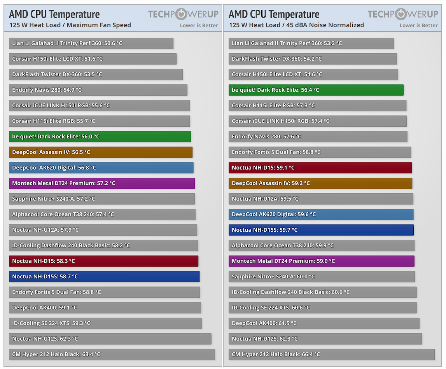Click ID-Cooling Dashflow 240 Black Basic 60.6 °C
This screenshot has height=369, width=446.
click(323, 292)
